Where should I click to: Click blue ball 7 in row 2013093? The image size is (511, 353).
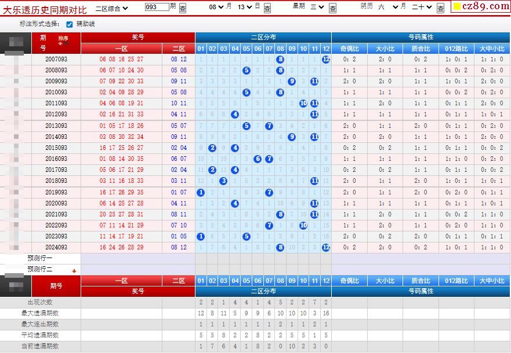coord(269,126)
